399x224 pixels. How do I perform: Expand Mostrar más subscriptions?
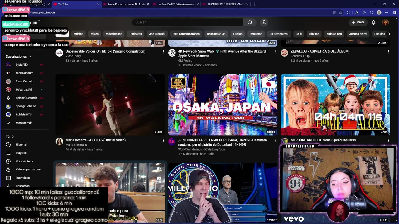24,123
